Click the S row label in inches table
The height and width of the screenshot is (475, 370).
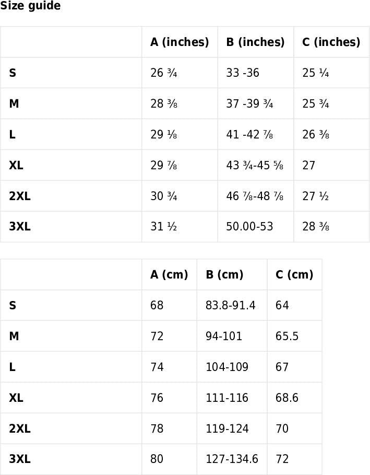(x=13, y=73)
